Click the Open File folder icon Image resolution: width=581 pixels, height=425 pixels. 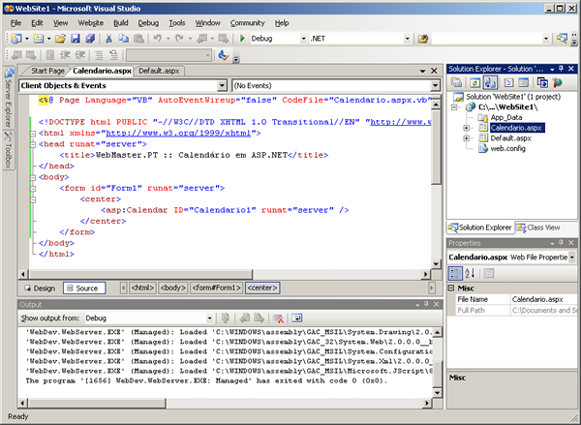(60, 39)
